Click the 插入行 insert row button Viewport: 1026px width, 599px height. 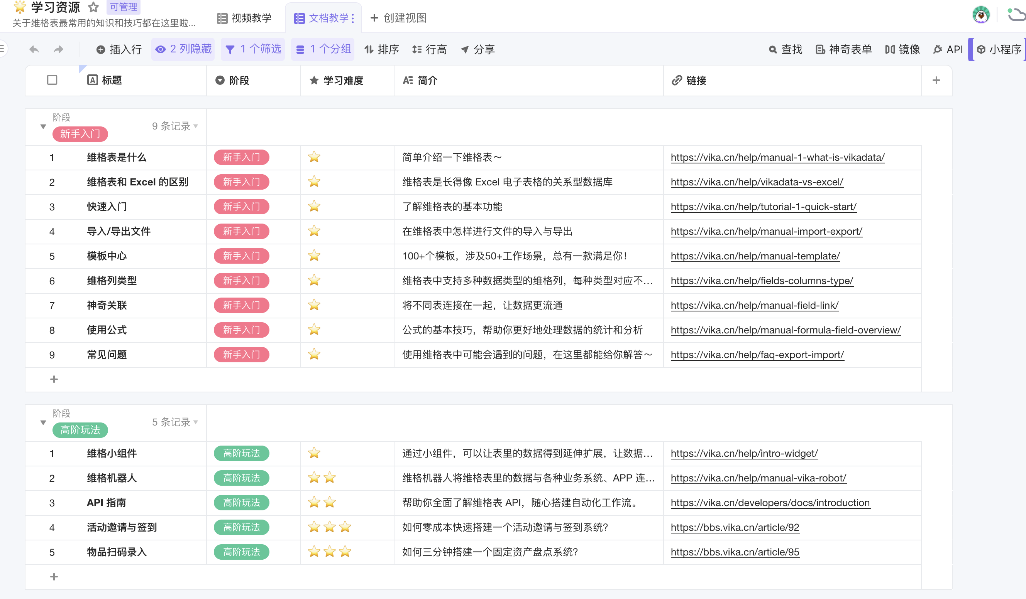pyautogui.click(x=119, y=49)
